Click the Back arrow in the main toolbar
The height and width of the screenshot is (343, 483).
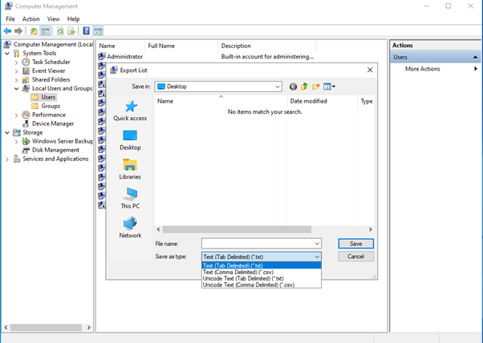point(7,30)
